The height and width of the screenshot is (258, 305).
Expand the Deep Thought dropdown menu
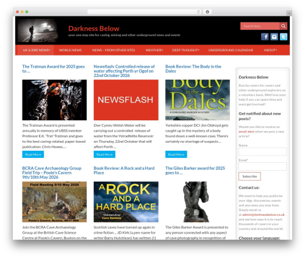pyautogui.click(x=185, y=50)
